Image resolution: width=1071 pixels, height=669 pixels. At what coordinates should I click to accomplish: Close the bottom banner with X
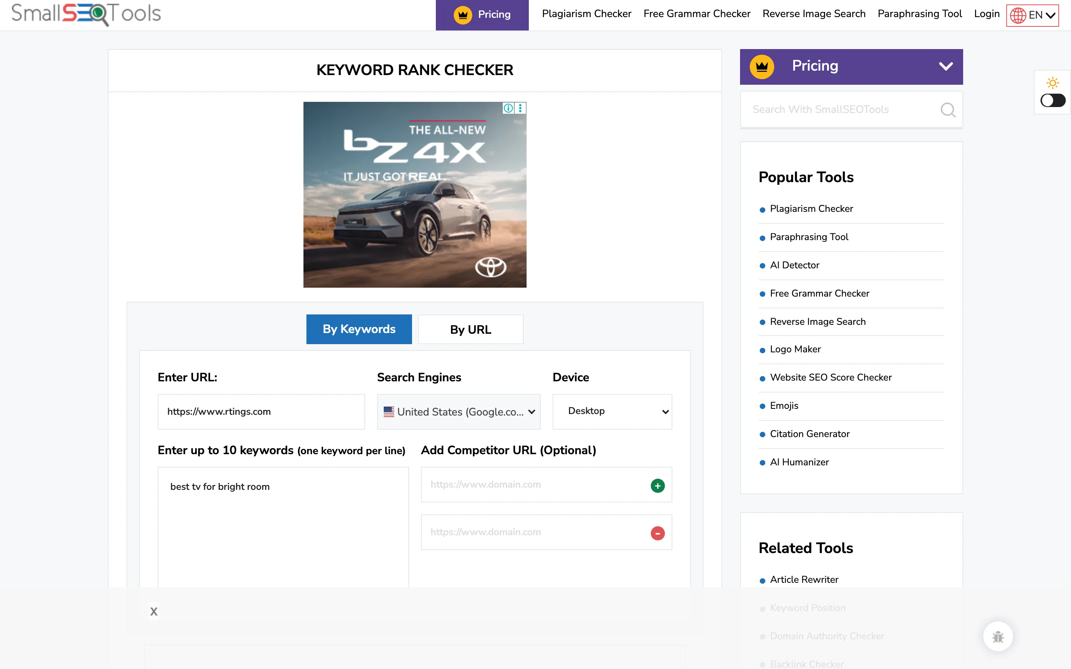pyautogui.click(x=154, y=611)
